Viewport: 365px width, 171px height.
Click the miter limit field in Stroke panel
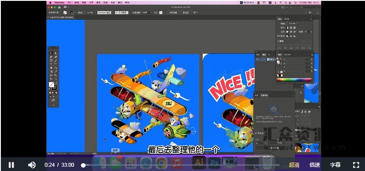308,32
